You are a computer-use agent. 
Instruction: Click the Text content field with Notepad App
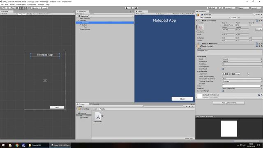click(x=230, y=52)
